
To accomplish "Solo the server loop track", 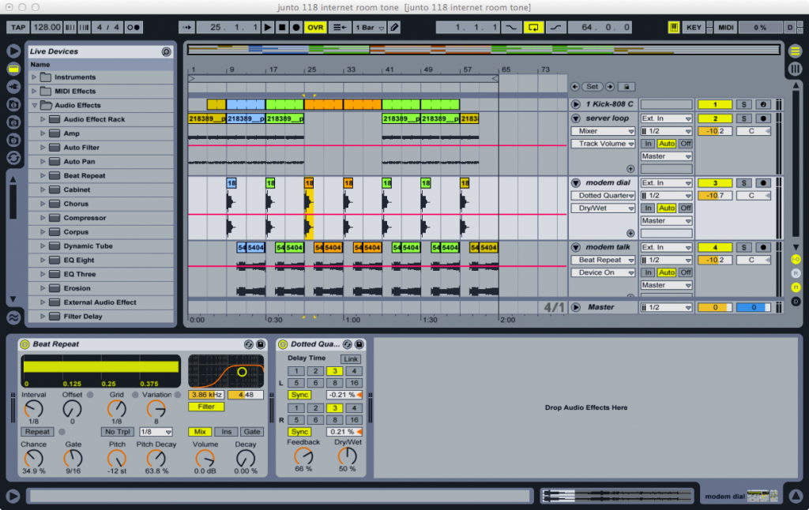I will (743, 118).
